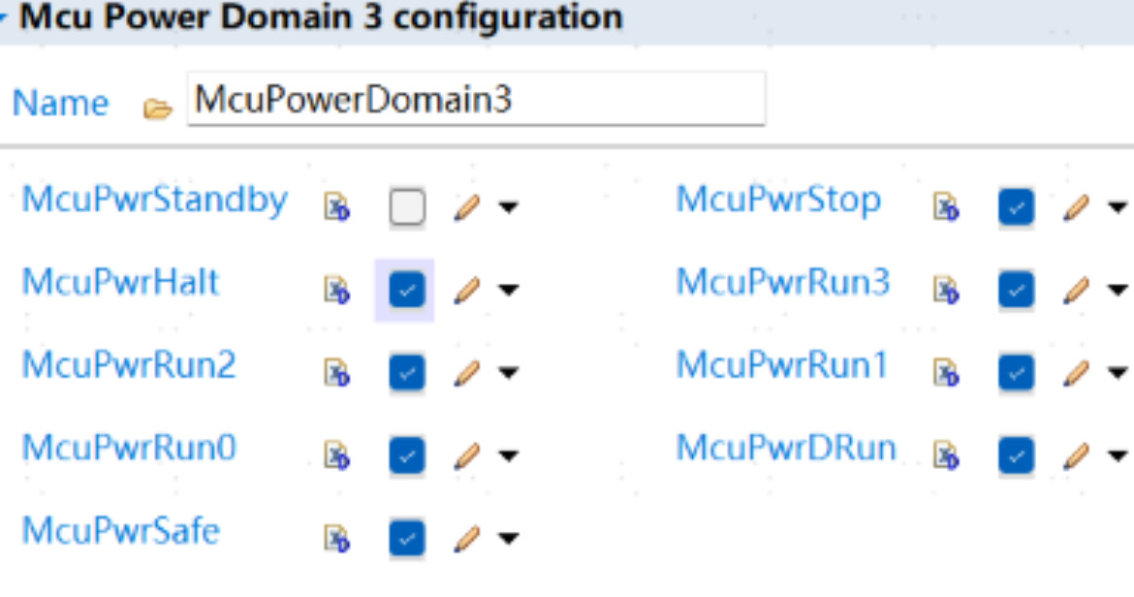Click the Name label link

[61, 103]
